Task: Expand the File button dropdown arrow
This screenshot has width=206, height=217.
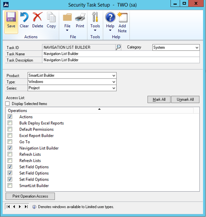Action: coord(67,30)
